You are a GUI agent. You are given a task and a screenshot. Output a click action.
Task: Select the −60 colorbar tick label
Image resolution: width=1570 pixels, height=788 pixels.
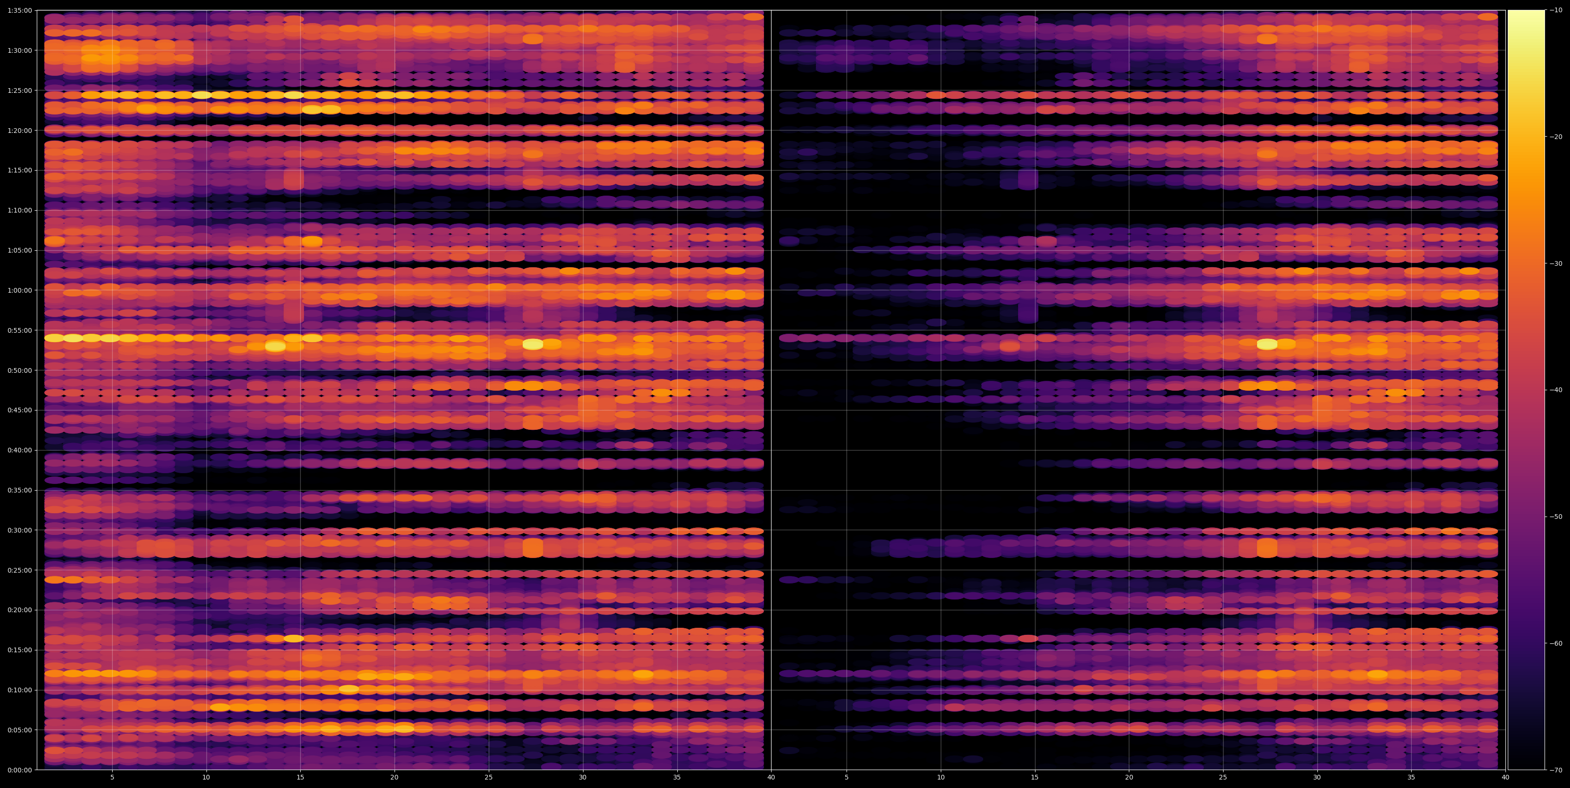pos(1555,644)
